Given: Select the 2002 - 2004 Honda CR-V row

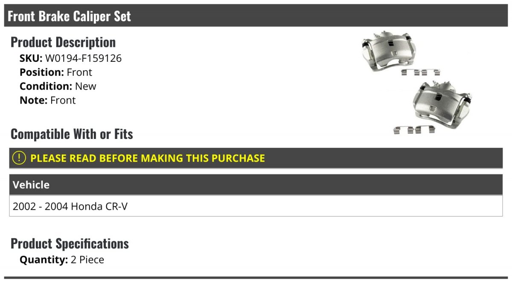Looking at the screenshot, I should coord(256,206).
